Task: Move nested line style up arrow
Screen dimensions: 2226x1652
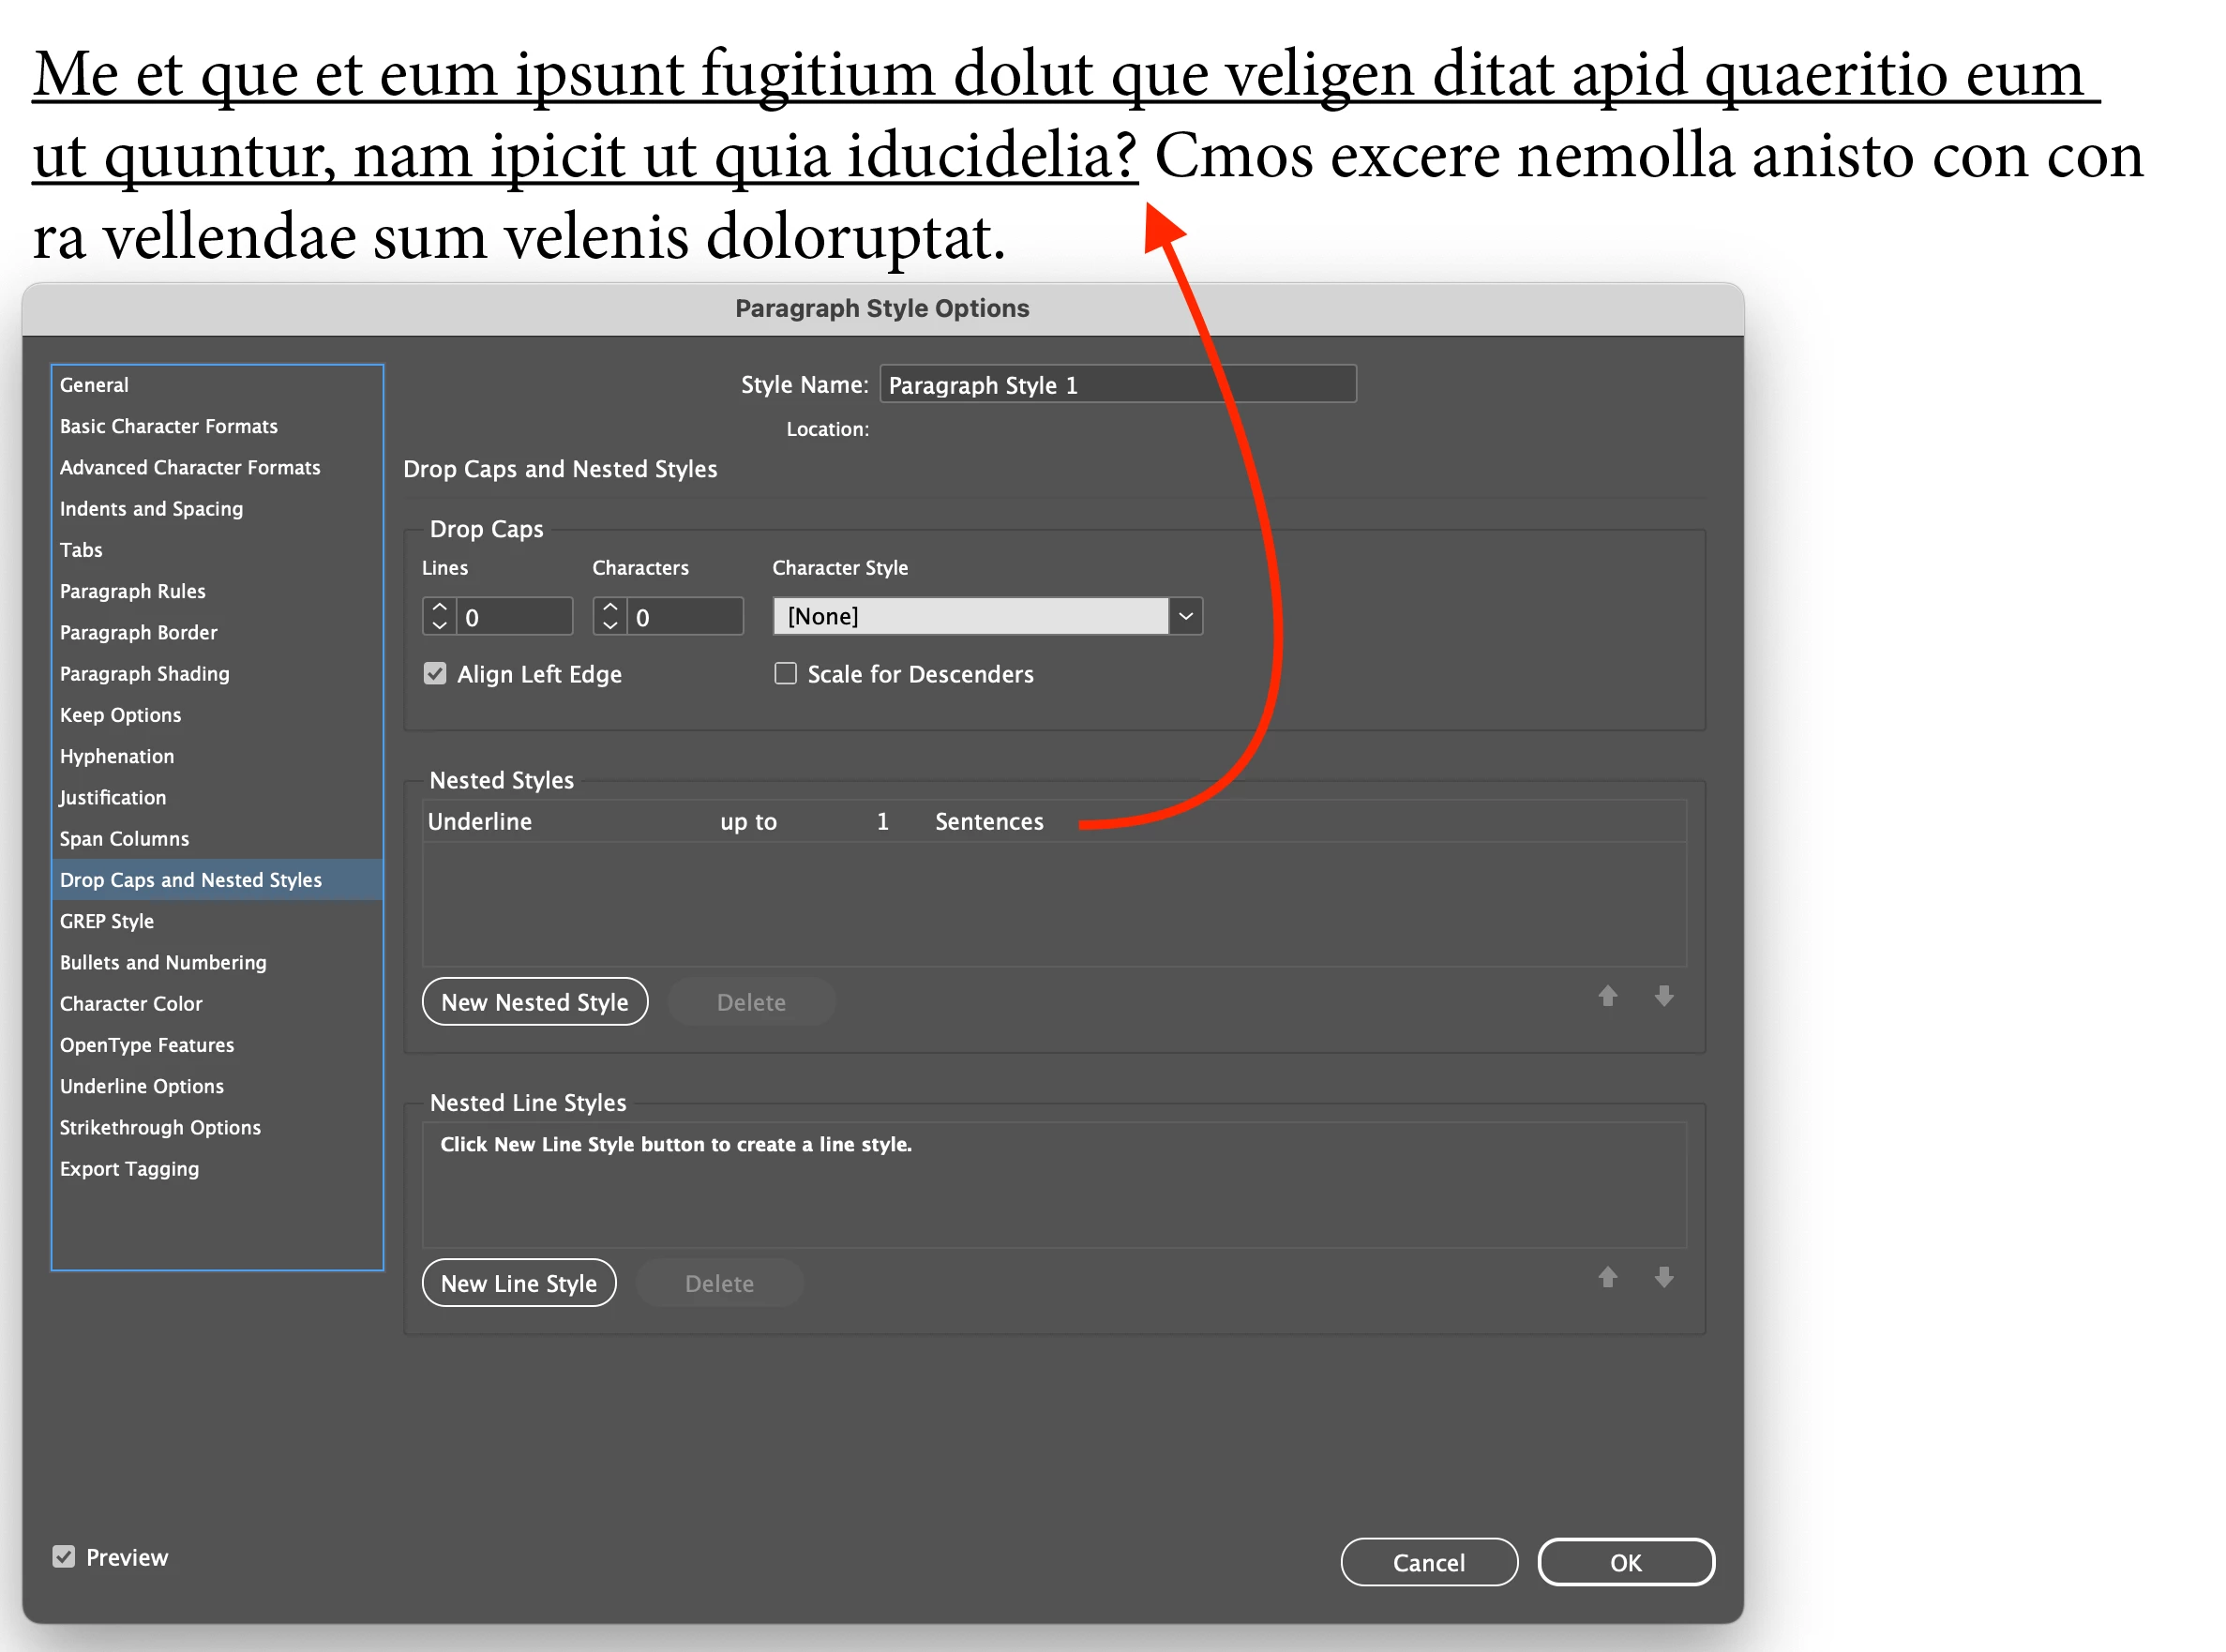Action: point(1607,1277)
